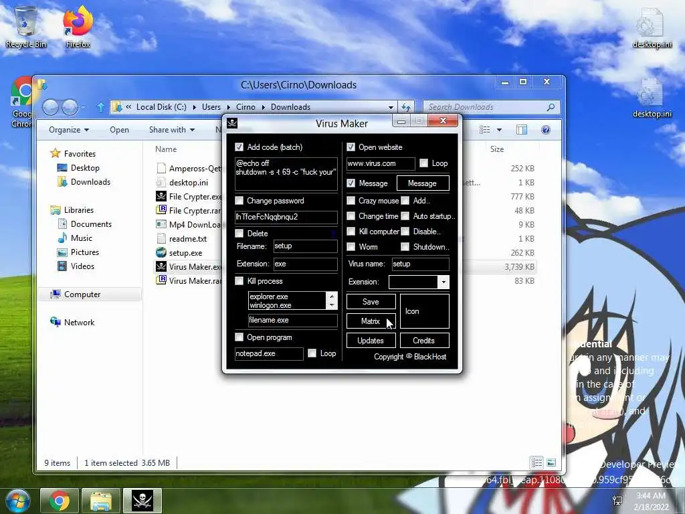The height and width of the screenshot is (514, 685).
Task: Click the Message button
Action: point(423,183)
